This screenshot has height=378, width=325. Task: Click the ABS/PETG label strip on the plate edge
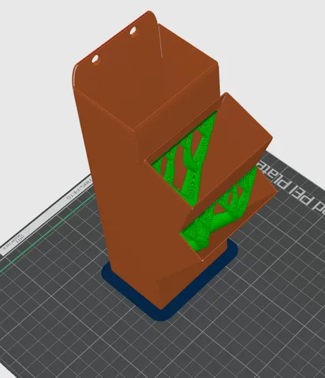point(79,188)
